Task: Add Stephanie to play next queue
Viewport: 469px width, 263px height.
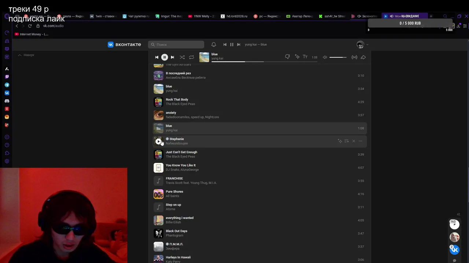Action: coord(347,141)
